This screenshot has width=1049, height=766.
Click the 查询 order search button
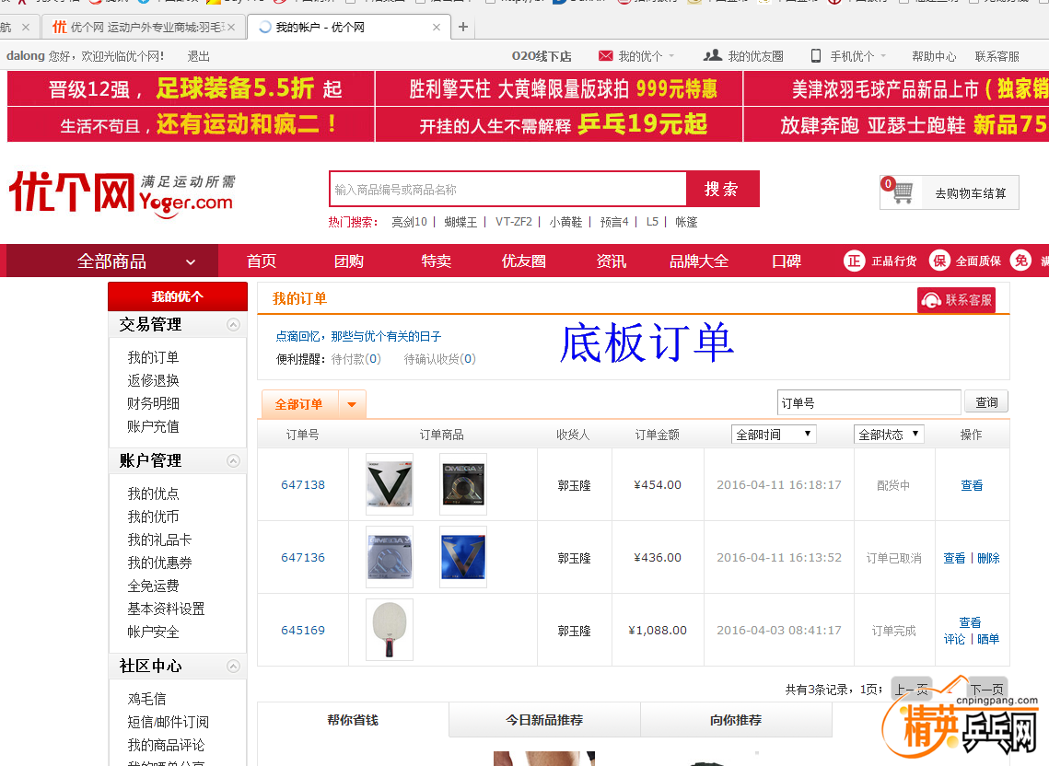tap(986, 402)
